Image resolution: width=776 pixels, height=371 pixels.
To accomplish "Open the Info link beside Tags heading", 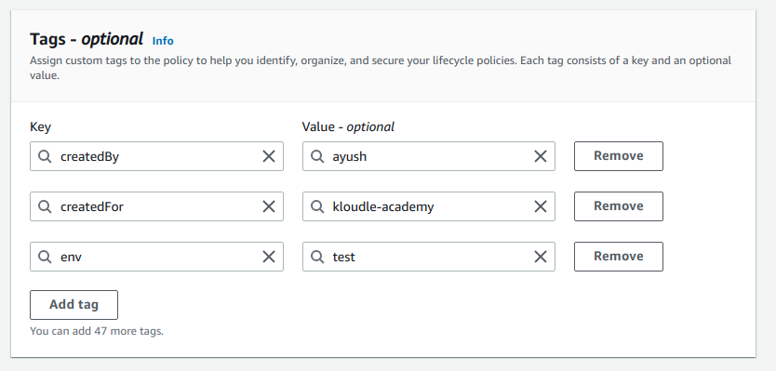I will pos(163,41).
